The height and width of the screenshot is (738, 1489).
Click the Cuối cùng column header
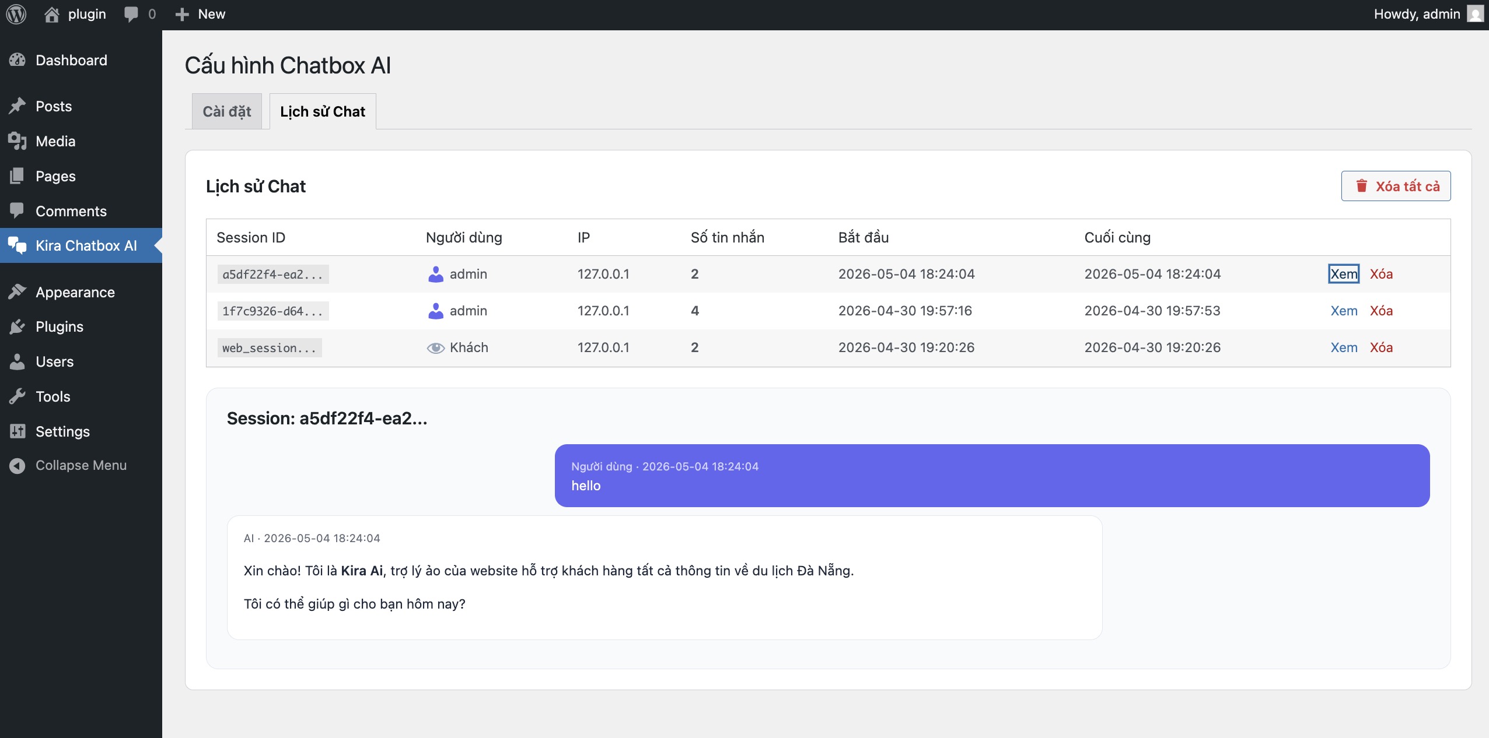coord(1117,237)
